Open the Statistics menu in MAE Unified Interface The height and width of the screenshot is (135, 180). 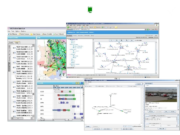coord(23,31)
